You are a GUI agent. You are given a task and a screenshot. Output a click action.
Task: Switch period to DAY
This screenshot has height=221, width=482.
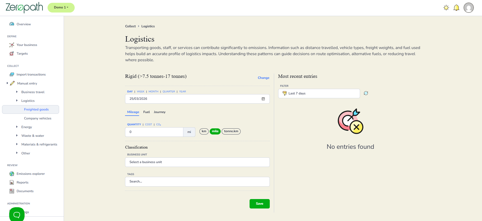(130, 92)
